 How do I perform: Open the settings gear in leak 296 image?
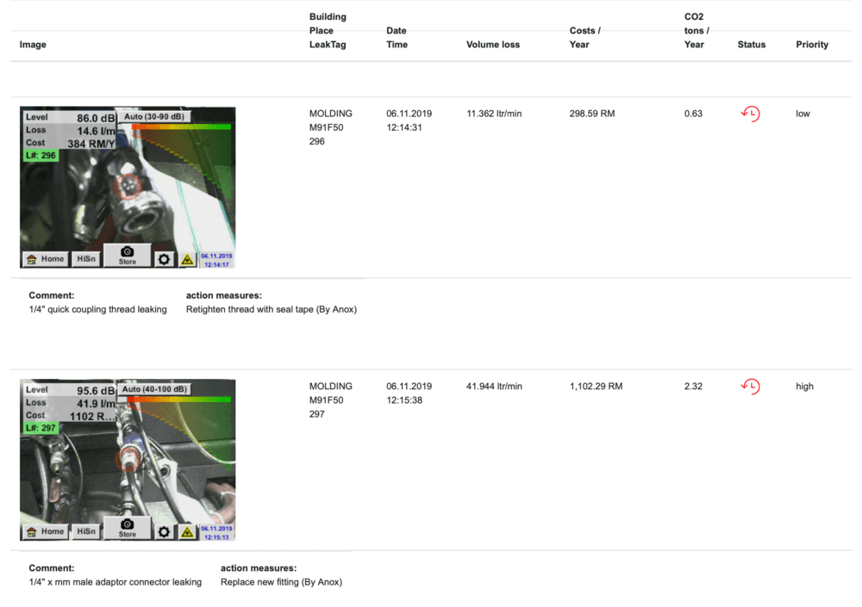164,258
